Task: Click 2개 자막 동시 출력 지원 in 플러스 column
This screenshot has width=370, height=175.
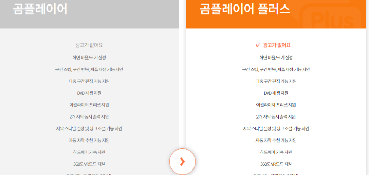Action: [x=276, y=117]
